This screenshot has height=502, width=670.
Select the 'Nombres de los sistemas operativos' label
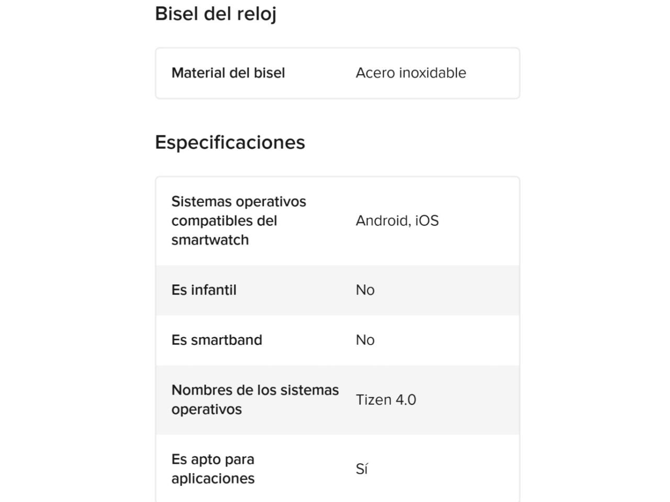coord(255,400)
